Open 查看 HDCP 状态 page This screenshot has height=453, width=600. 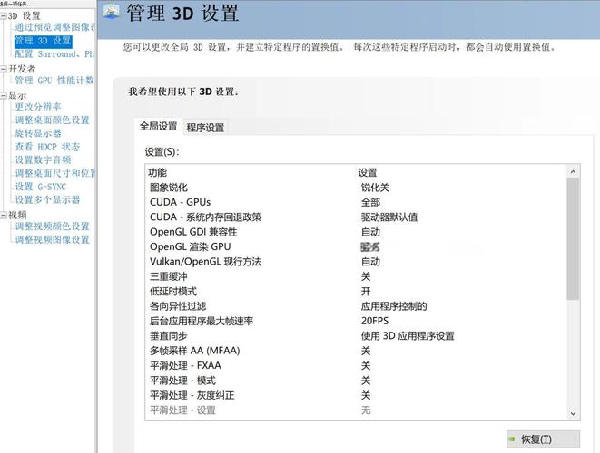point(47,147)
